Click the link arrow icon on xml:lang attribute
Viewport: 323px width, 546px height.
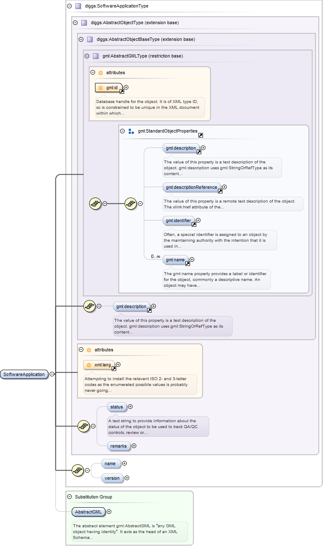pyautogui.click(x=114, y=368)
